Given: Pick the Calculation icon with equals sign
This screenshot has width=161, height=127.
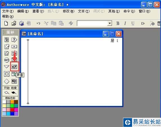Looking at the screenshot, I should click(x=14, y=47).
